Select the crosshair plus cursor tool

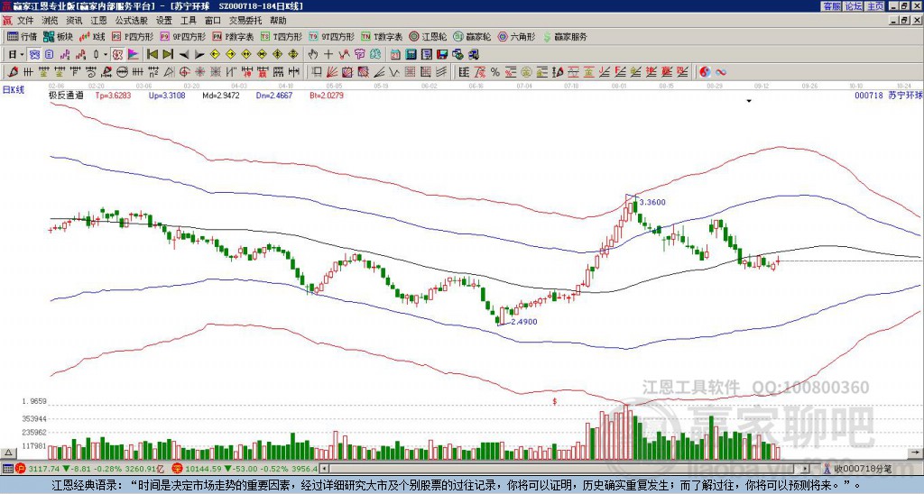tap(328, 54)
